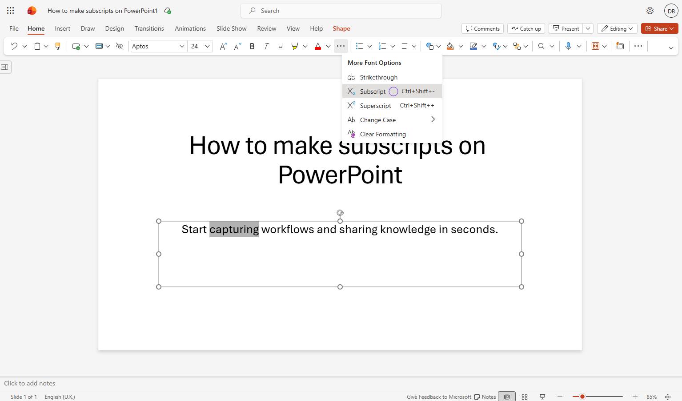Click the Undo arrow icon
682x401 pixels.
click(x=14, y=46)
